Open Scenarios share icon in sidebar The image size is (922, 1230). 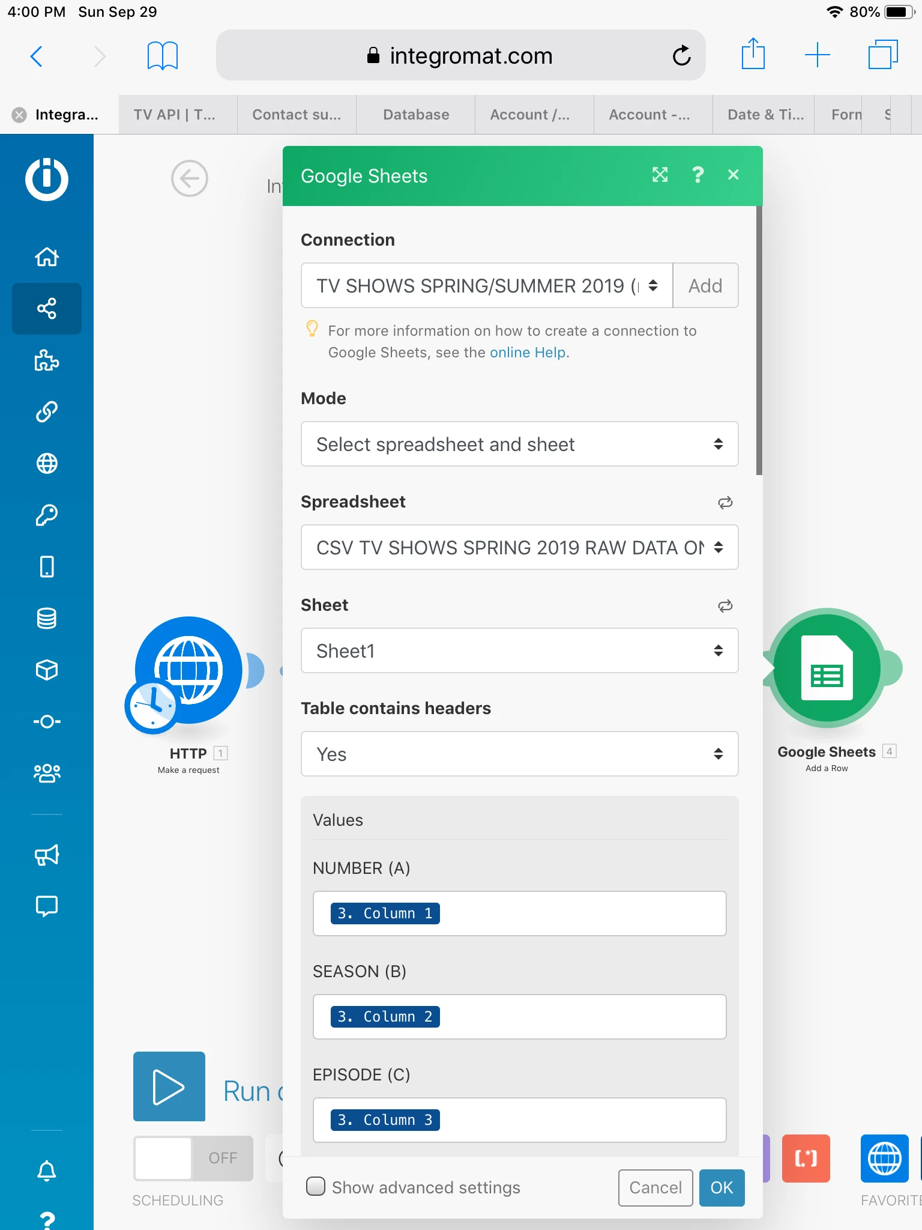[x=47, y=309]
